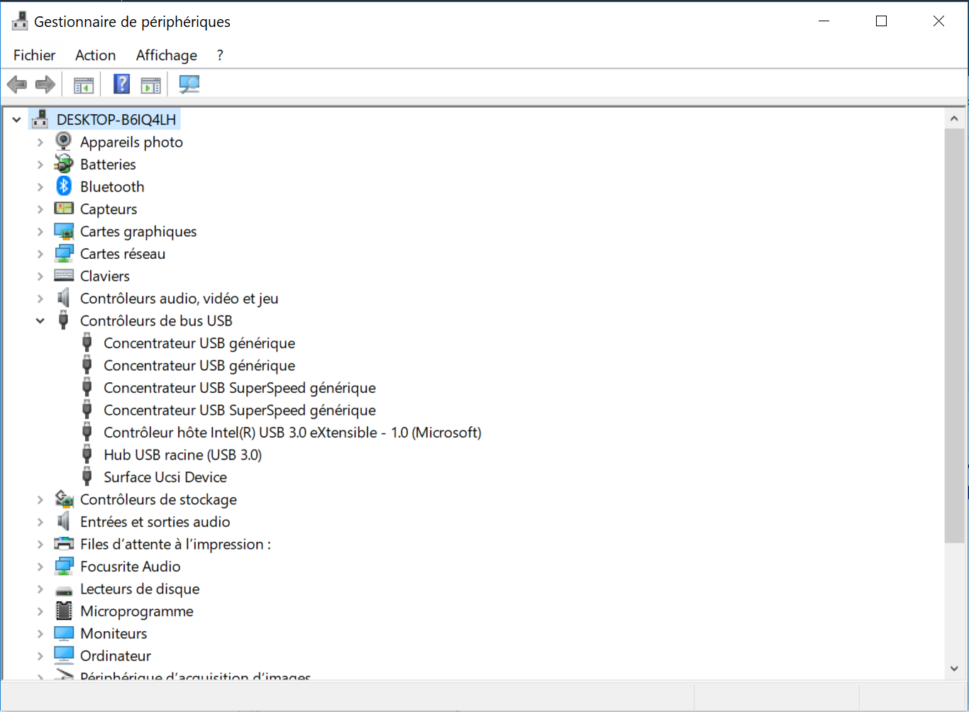Click the vertical scrollbar down arrow
This screenshot has width=969, height=712.
[x=954, y=669]
